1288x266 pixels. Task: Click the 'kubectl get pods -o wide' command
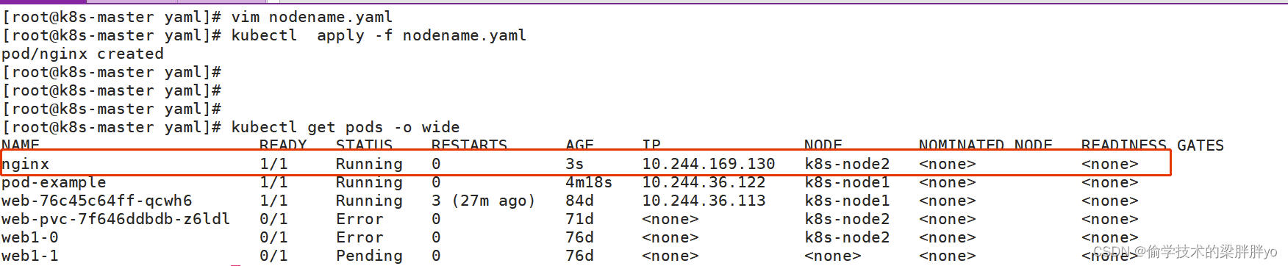click(345, 127)
